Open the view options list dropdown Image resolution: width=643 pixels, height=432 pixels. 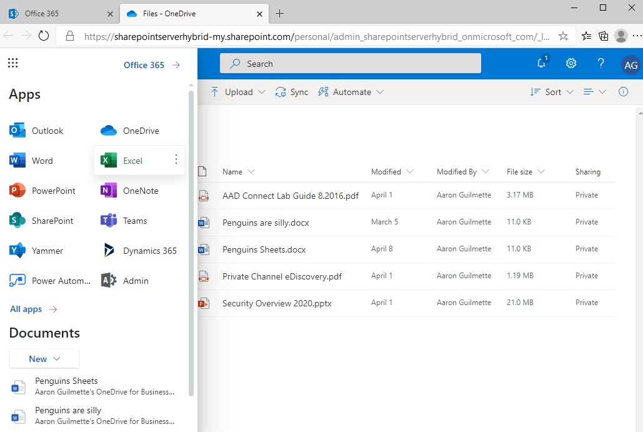(x=595, y=92)
